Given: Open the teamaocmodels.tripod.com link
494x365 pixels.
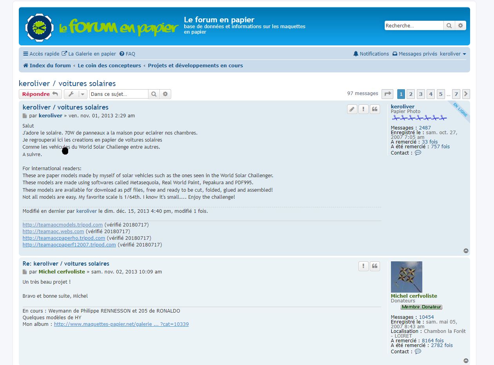Looking at the screenshot, I should pyautogui.click(x=63, y=225).
